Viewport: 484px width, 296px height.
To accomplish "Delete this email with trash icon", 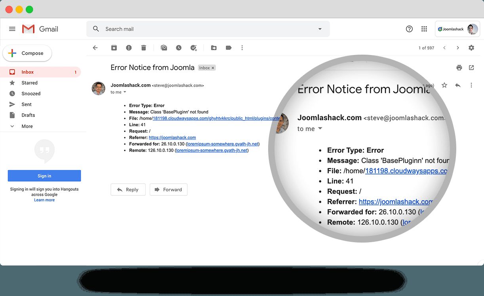I will pyautogui.click(x=143, y=48).
